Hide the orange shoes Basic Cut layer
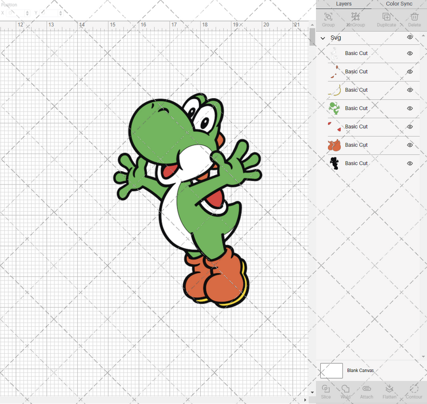The image size is (427, 404). point(409,145)
